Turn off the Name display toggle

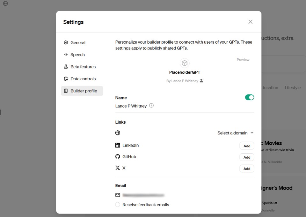249,98
